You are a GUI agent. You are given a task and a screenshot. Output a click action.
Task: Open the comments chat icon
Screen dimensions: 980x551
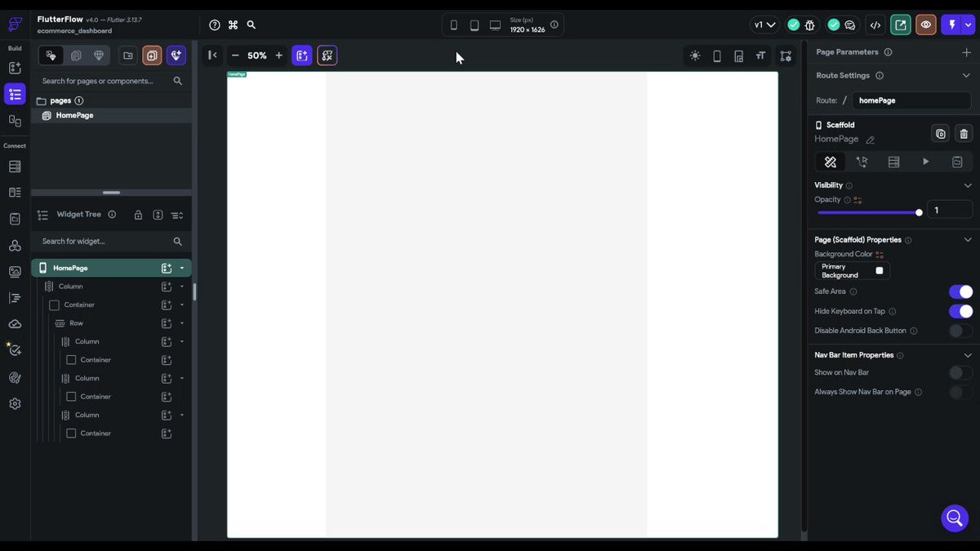click(x=850, y=25)
